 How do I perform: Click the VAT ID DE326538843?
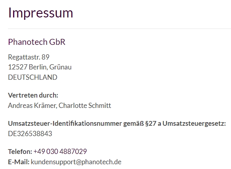coord(30,134)
